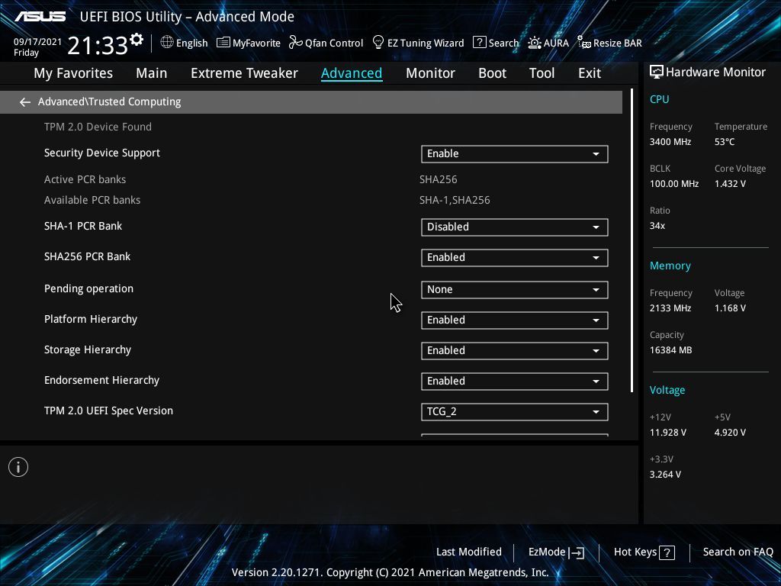Select SHA256 PCR Bank label
781x586 pixels.
click(87, 256)
